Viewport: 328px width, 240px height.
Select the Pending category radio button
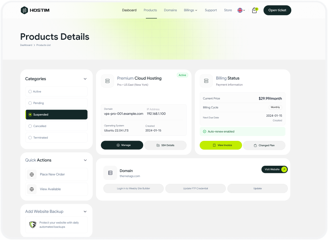(x=30, y=103)
